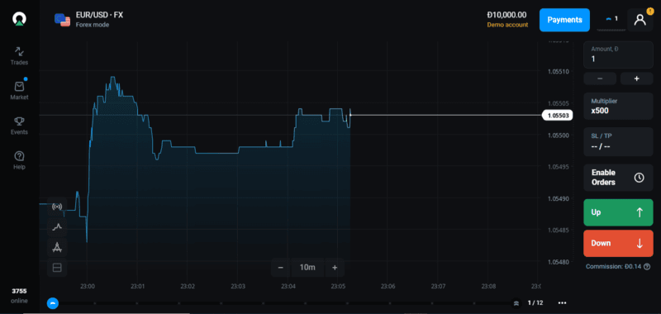Viewport: 661px width, 314px height.
Task: Place a Down trade
Action: click(x=618, y=243)
